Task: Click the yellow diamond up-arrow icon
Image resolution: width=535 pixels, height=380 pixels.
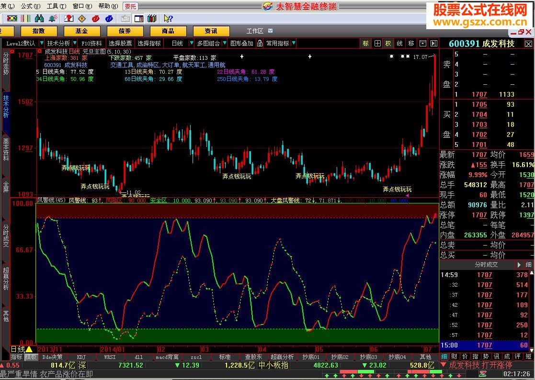Action: pos(82,18)
